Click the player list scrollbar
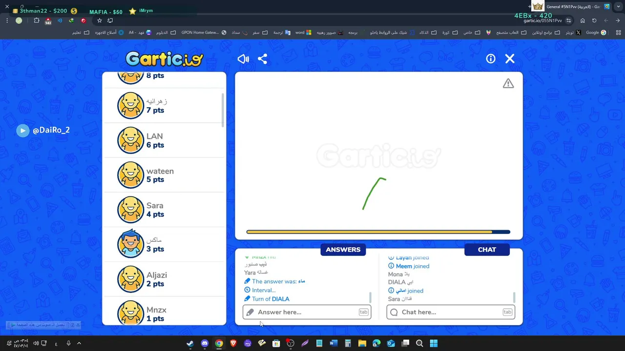Screen dimensions: 625x351 click(x=223, y=110)
